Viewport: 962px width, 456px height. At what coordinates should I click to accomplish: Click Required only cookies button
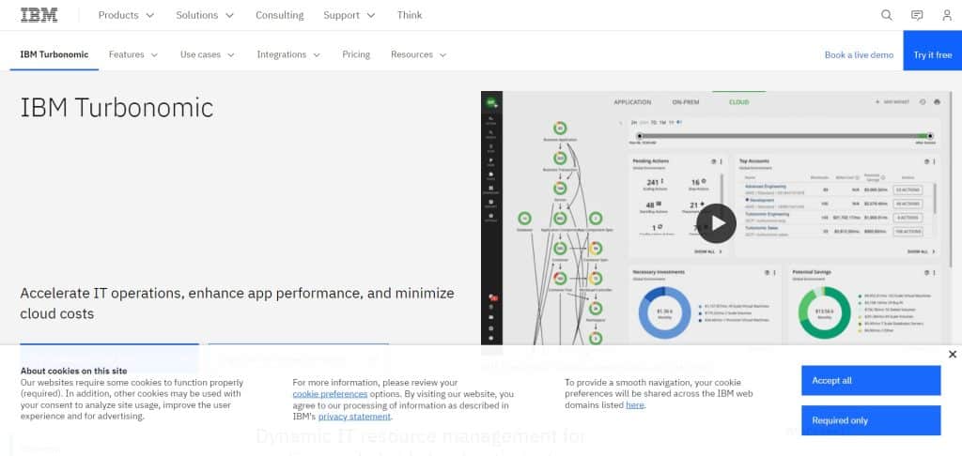[x=871, y=420]
